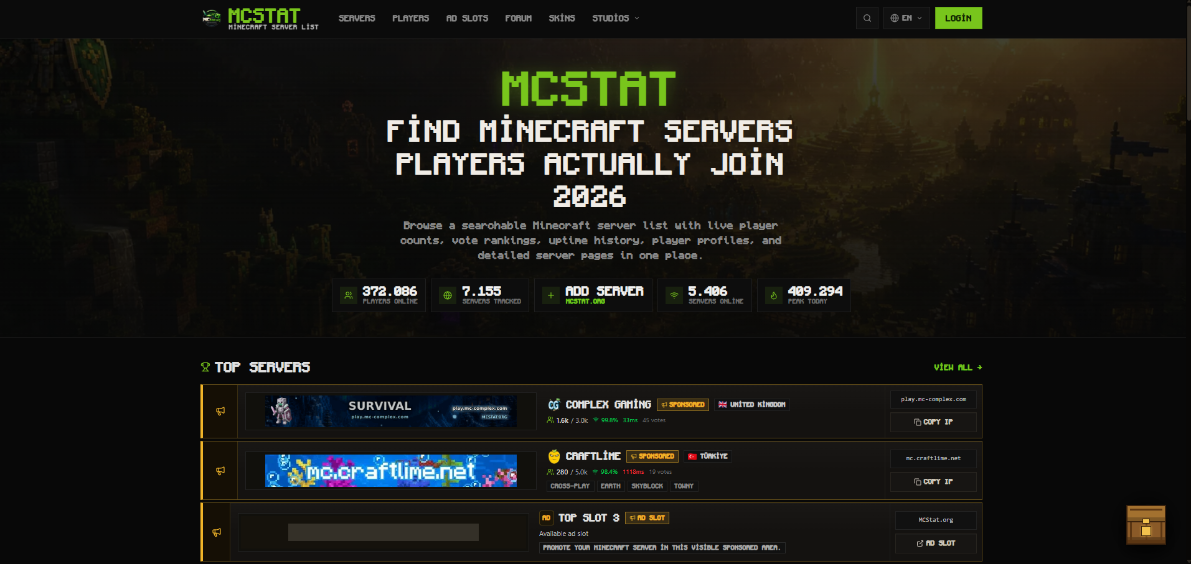Click the peak today flame icon
The image size is (1191, 564).
point(773,295)
